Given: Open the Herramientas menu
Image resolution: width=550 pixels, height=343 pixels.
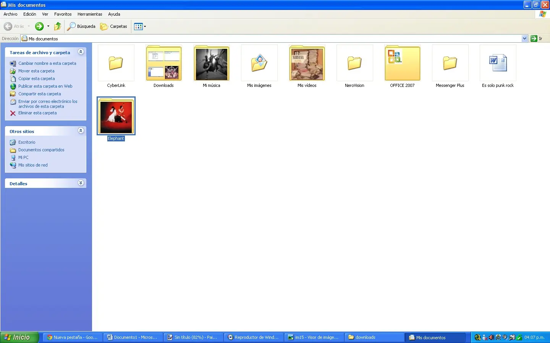Looking at the screenshot, I should tap(90, 14).
